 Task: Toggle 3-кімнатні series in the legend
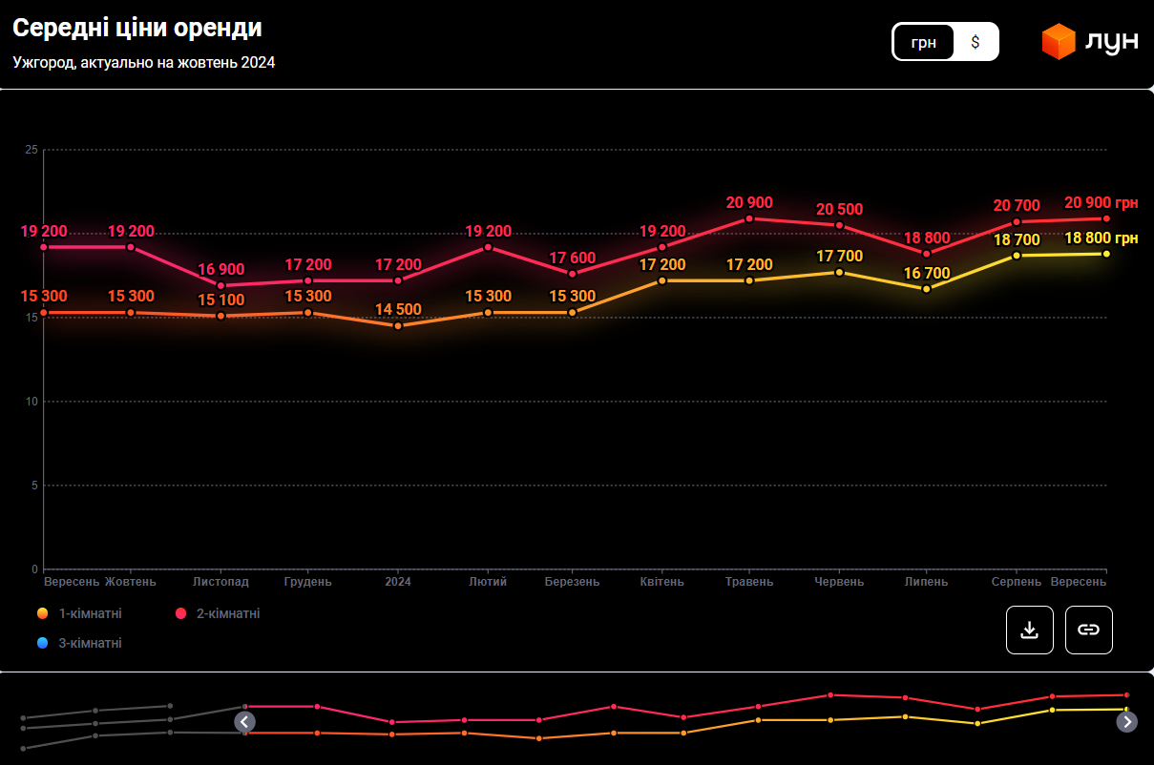pos(90,643)
